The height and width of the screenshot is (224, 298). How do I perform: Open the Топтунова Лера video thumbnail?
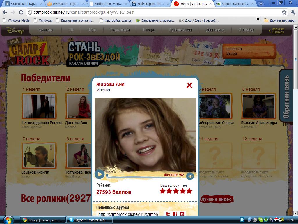78,156
